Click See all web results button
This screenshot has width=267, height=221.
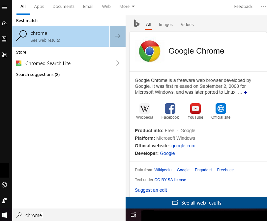coord(196,203)
